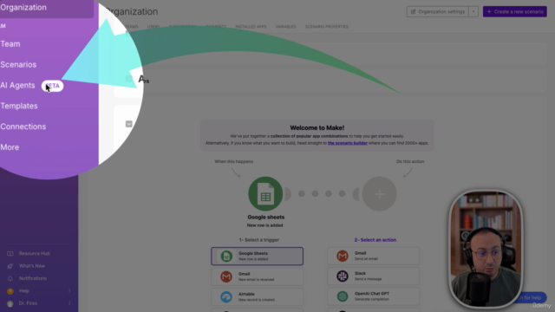Click the Organization settings edit icon

click(413, 11)
